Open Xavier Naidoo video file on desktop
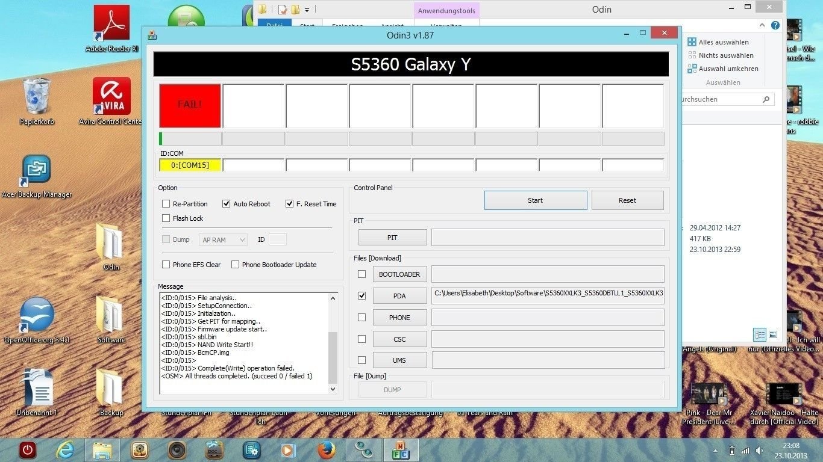 [x=784, y=403]
